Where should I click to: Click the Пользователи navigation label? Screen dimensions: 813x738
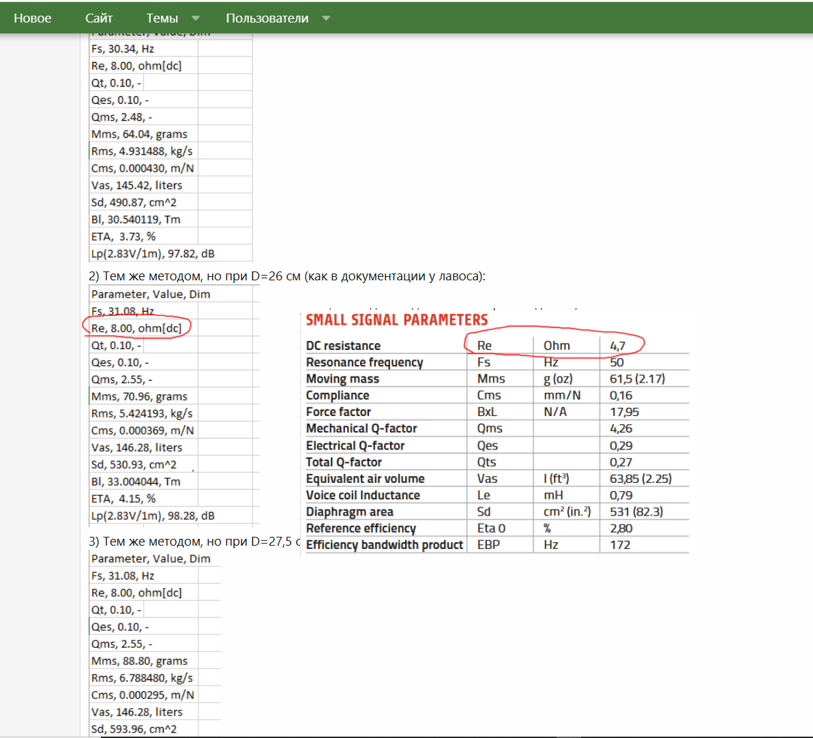(267, 18)
